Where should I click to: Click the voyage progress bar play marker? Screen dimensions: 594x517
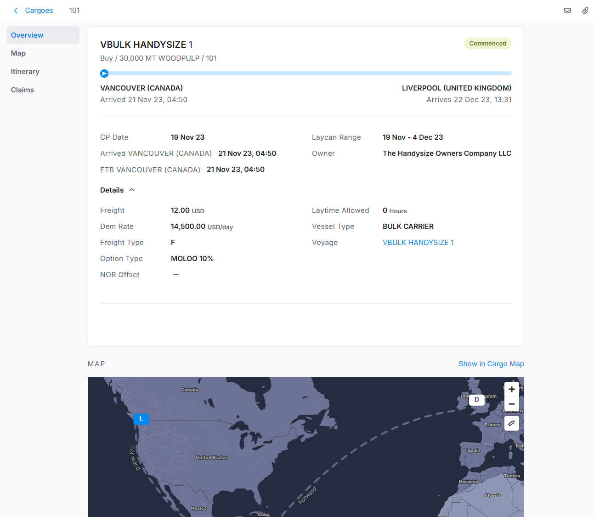pyautogui.click(x=104, y=74)
